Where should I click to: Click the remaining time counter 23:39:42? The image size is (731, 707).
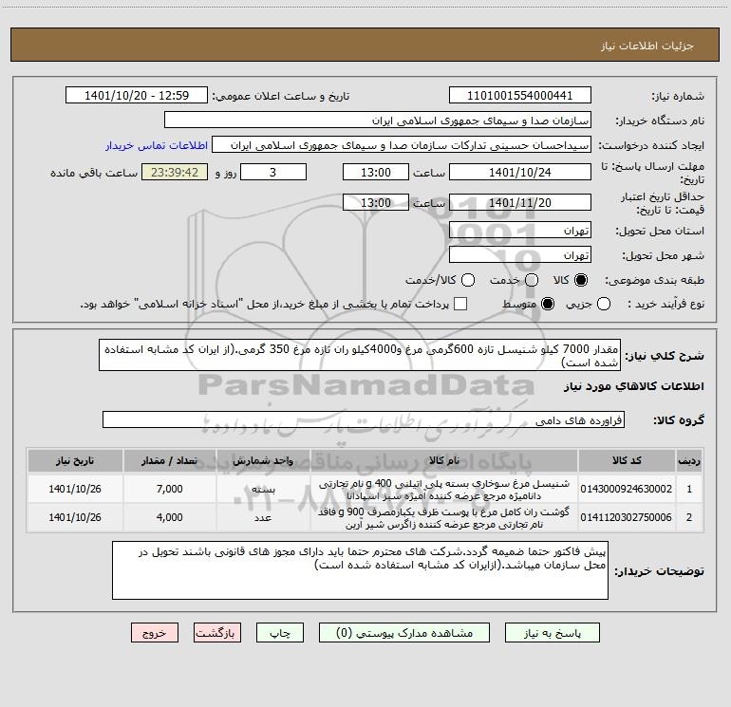coord(175,172)
